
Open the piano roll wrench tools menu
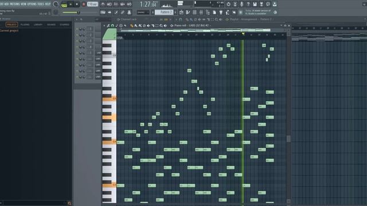(x=108, y=26)
